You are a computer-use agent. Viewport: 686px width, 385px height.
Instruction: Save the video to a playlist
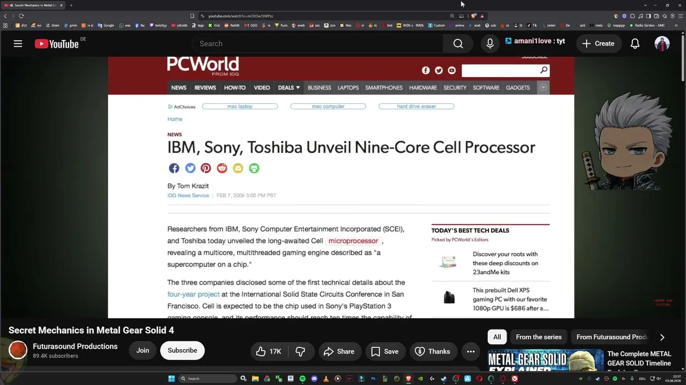pyautogui.click(x=385, y=351)
